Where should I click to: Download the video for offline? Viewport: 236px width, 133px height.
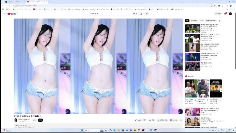point(162,120)
